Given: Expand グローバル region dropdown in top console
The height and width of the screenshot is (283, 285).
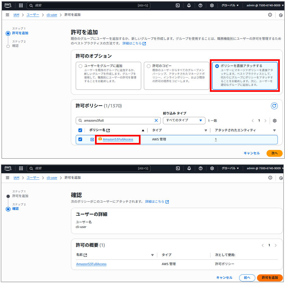Looking at the screenshot, I should point(230,6).
